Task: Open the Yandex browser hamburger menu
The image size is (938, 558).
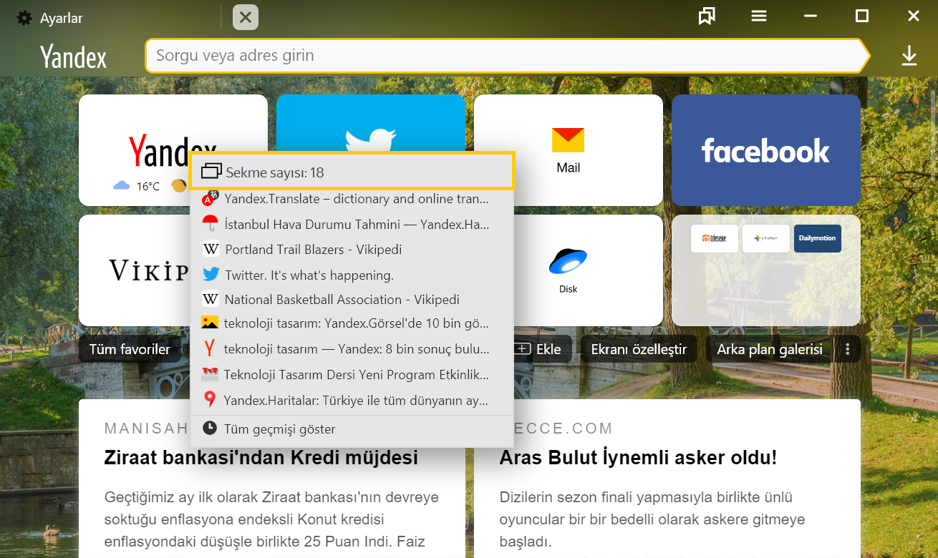Action: pos(759,16)
